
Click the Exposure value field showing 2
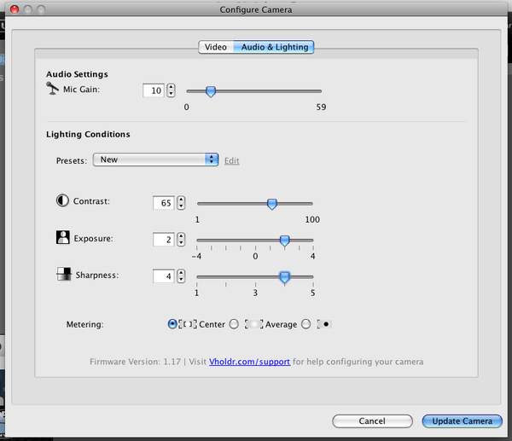click(x=164, y=240)
